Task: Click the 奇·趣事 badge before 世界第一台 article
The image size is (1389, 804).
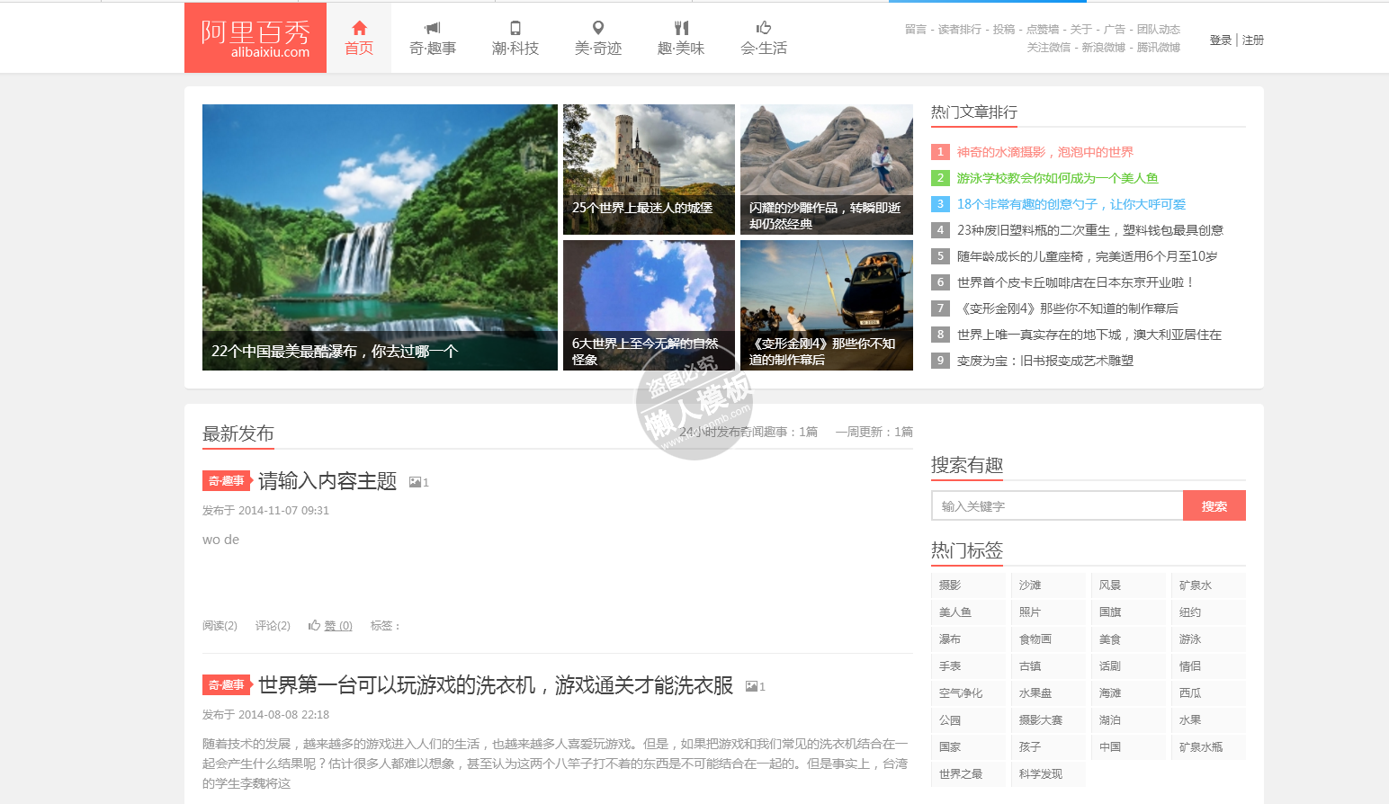Action: coord(227,685)
